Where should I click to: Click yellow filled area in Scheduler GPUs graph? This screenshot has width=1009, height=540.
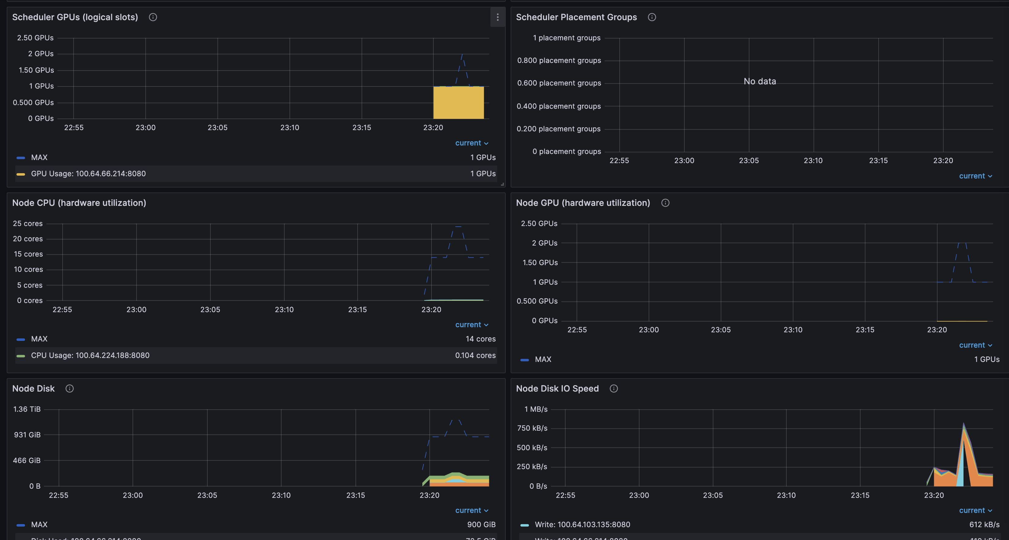(458, 103)
